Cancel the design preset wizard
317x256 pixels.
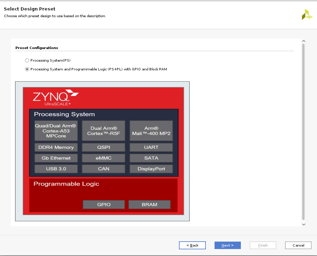pyautogui.click(x=298, y=245)
